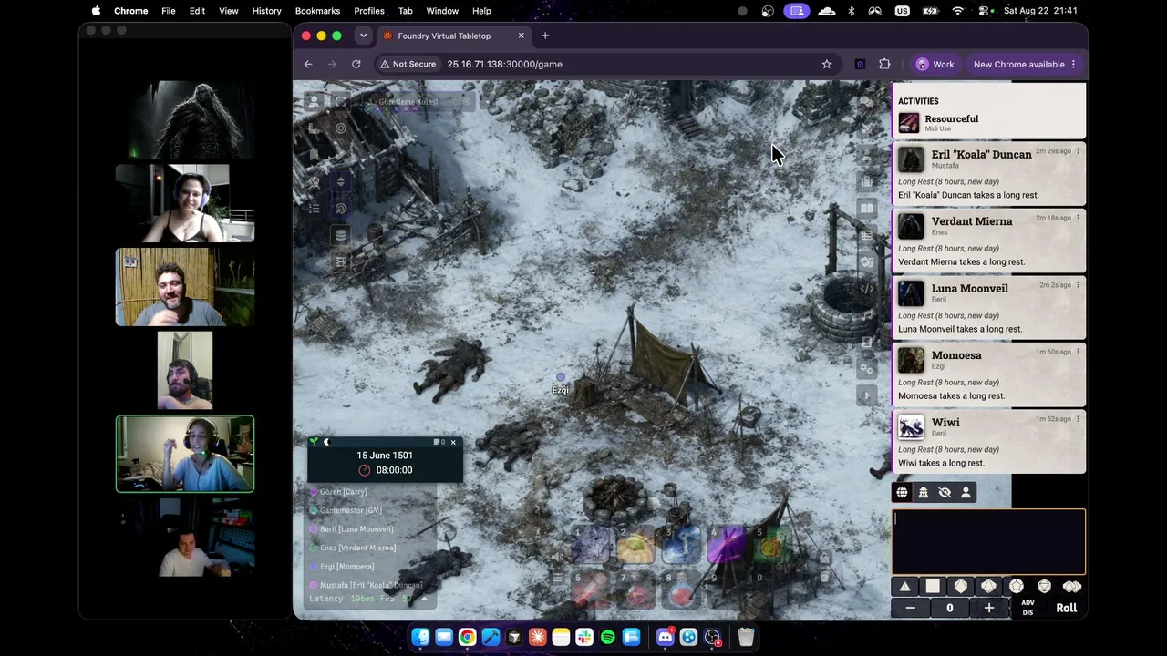This screenshot has height=656, width=1167.
Task: Open the File menu
Action: click(169, 11)
